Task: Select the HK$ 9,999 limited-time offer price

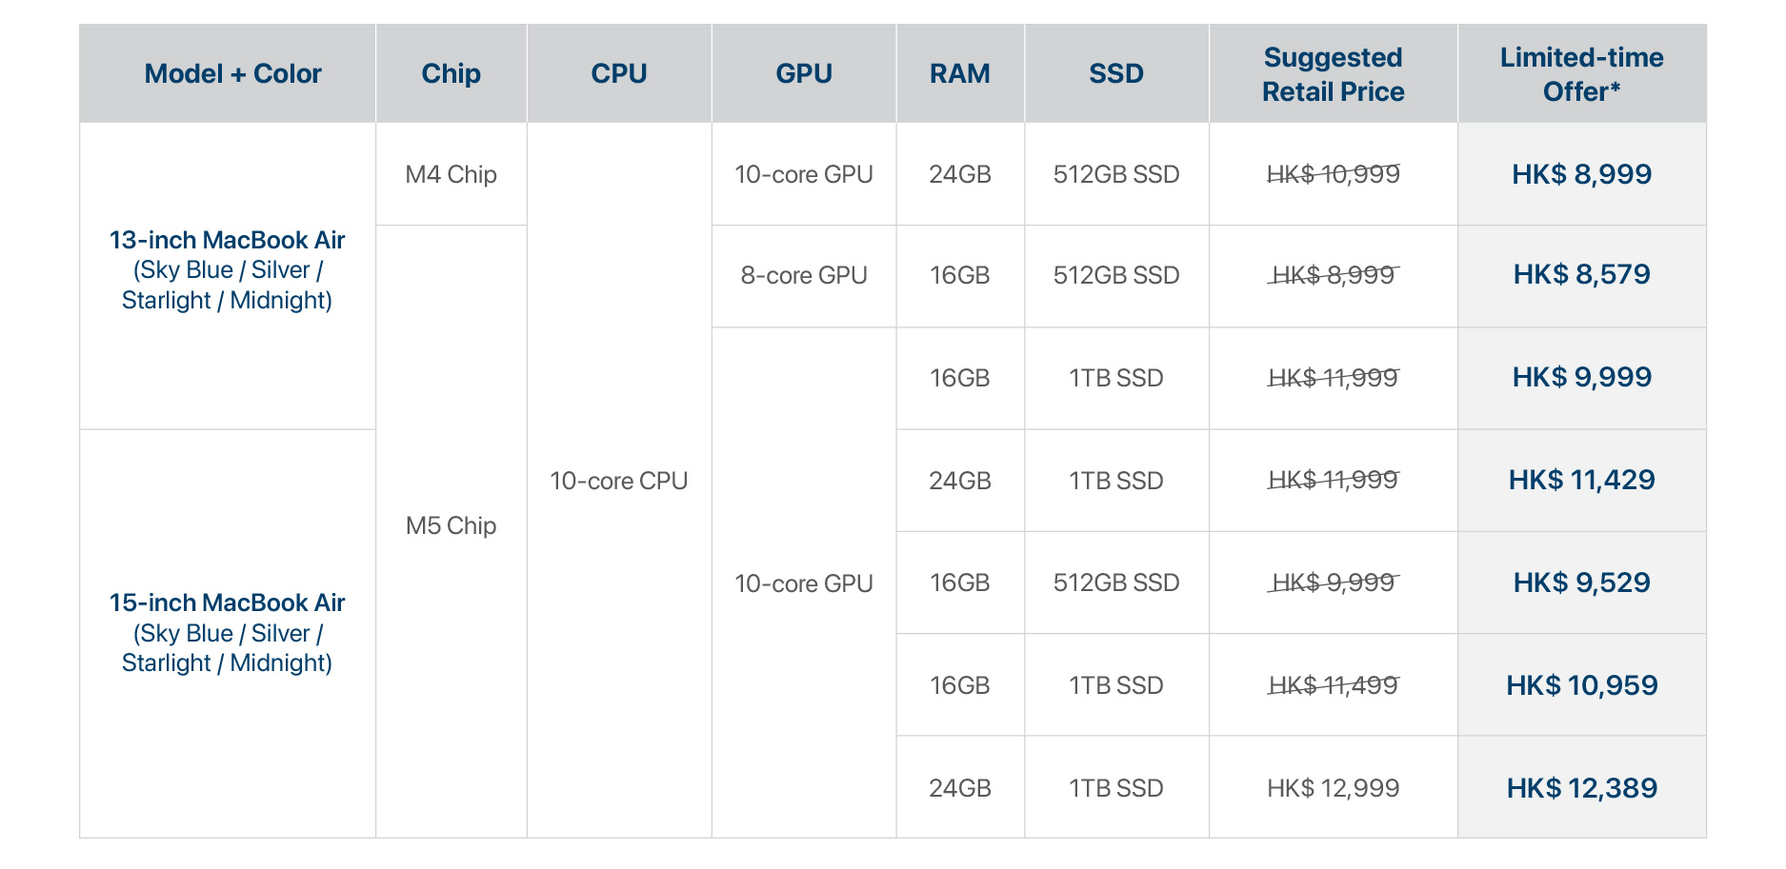Action: (x=1581, y=377)
